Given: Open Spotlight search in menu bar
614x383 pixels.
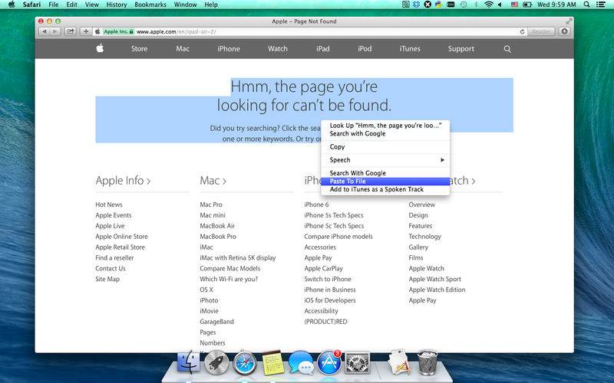Looking at the screenshot, I should (x=586, y=5).
